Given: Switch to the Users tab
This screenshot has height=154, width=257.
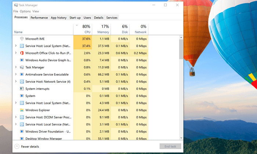Looking at the screenshot, I should click(x=87, y=18).
